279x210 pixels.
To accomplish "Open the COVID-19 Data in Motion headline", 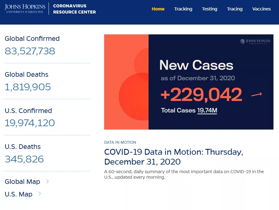I will click(x=174, y=157).
